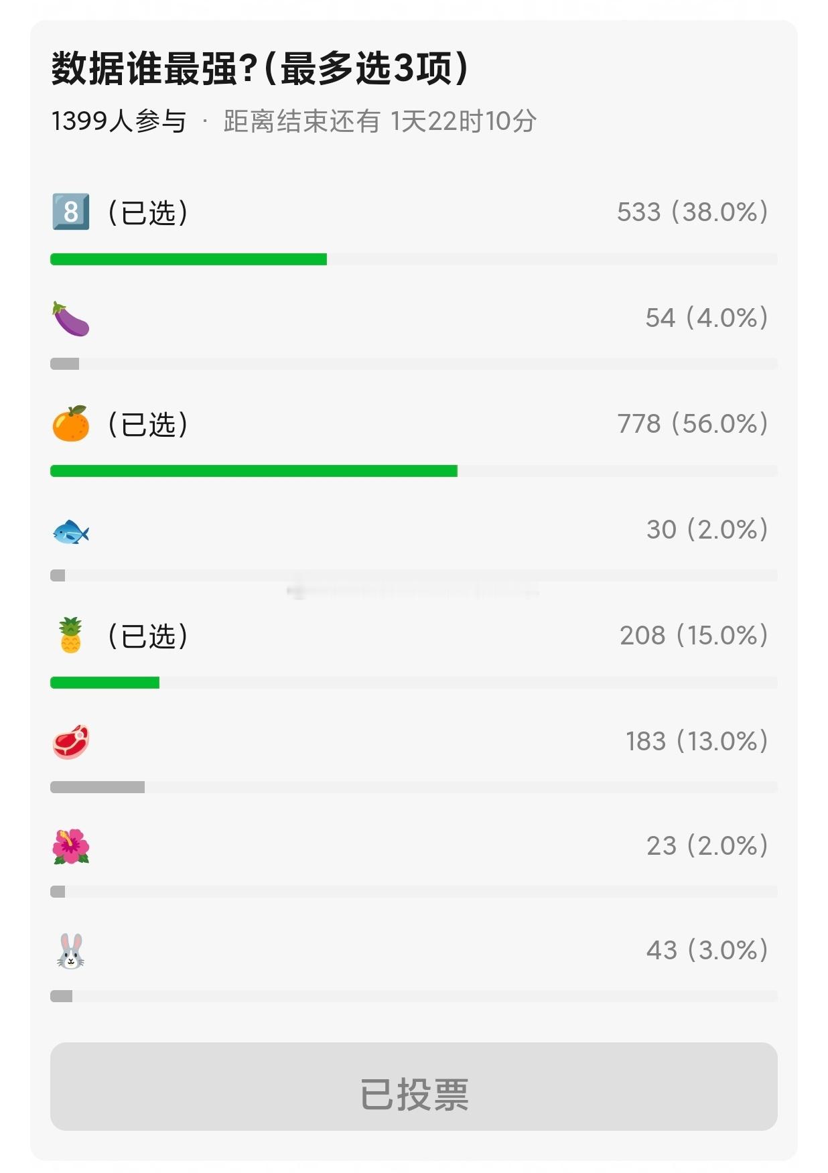Click the 已选 label beside the pineapple
The width and height of the screenshot is (828, 1173).
click(148, 636)
